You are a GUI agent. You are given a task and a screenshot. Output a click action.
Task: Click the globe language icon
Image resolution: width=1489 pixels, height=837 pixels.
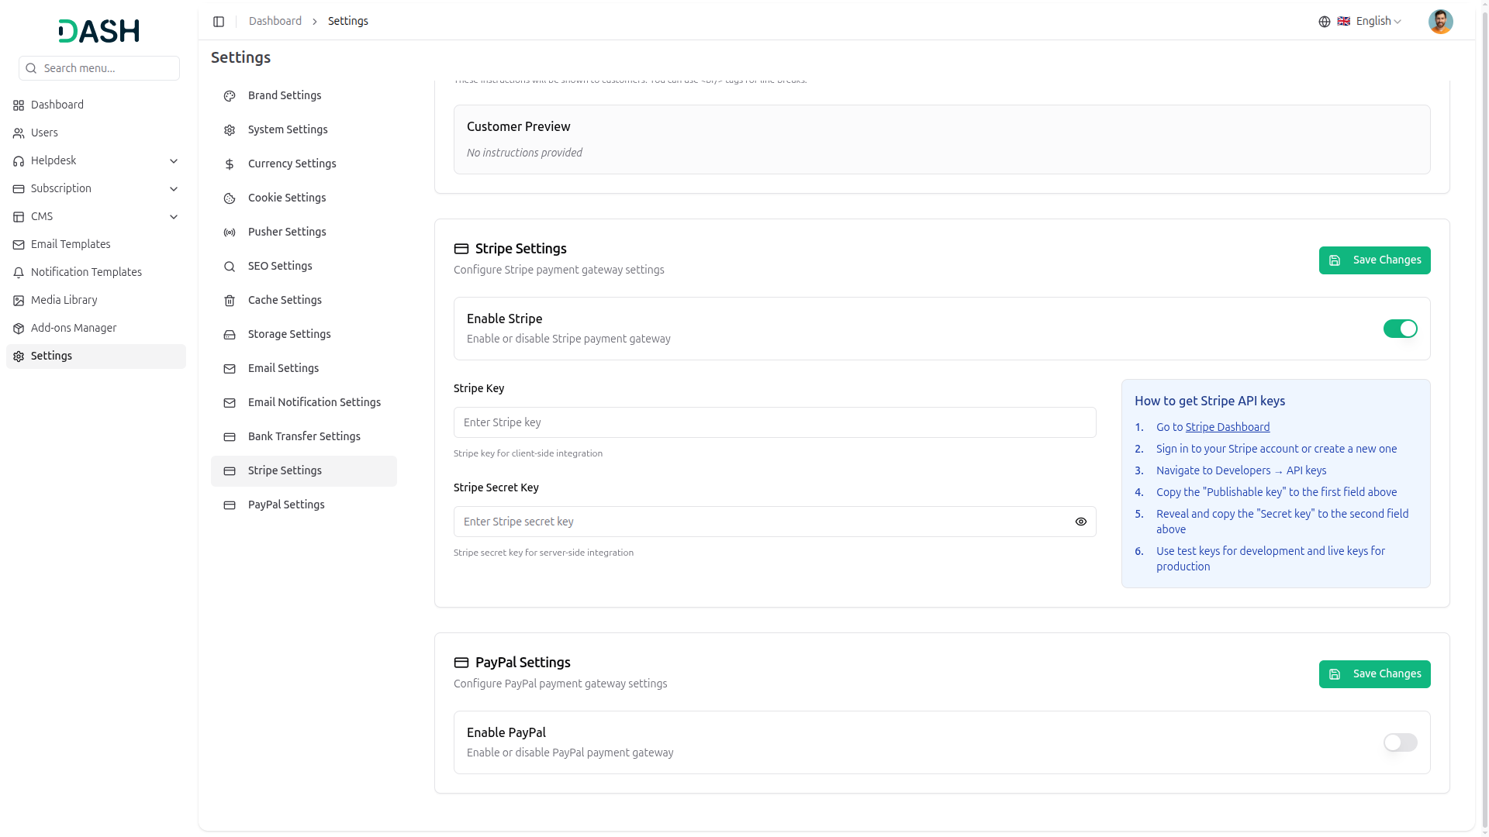coord(1325,22)
